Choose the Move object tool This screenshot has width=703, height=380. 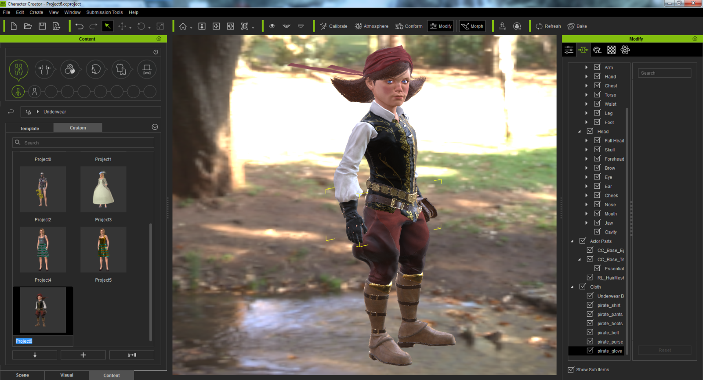(x=122, y=26)
